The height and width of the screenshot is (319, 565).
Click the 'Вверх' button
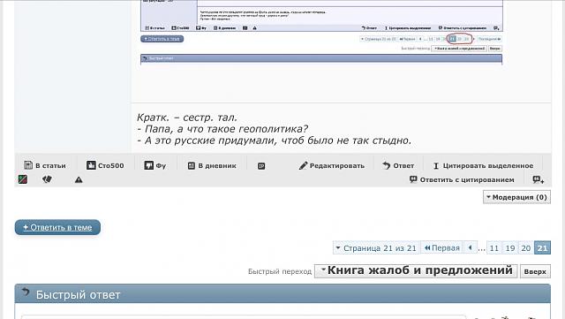pyautogui.click(x=535, y=271)
